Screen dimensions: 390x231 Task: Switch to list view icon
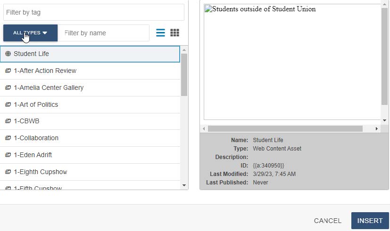coord(160,33)
